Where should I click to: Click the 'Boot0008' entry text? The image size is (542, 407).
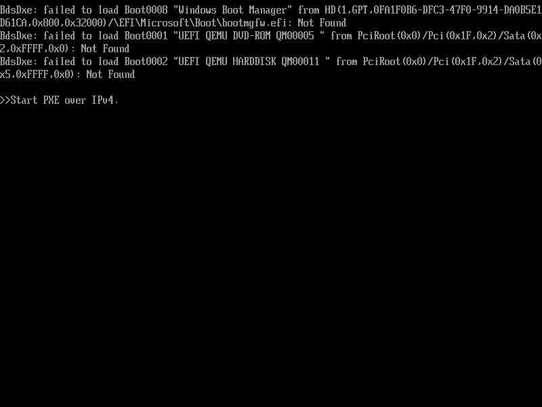click(146, 9)
